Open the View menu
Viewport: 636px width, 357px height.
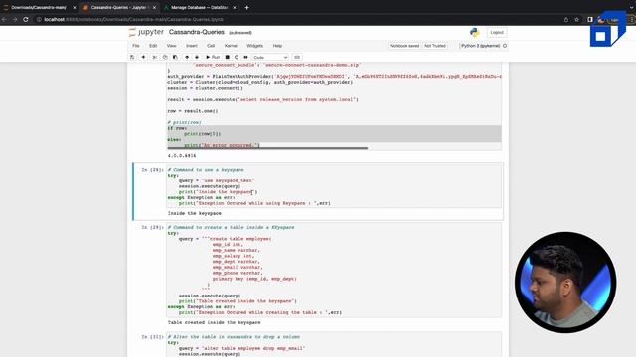tap(172, 46)
